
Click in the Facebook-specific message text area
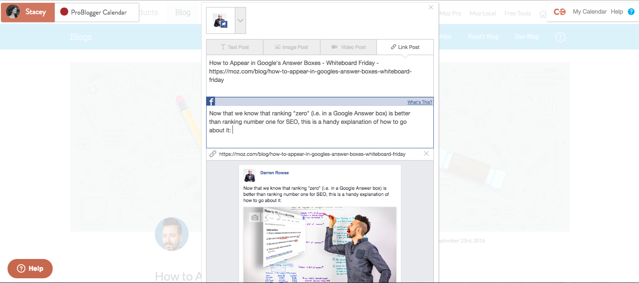point(320,127)
